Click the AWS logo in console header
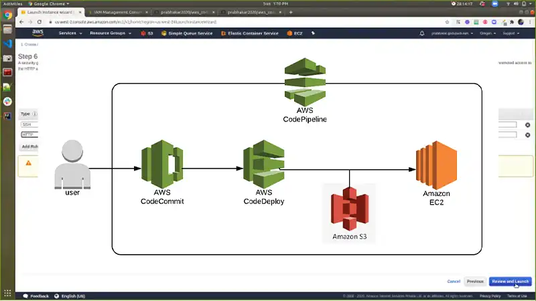Screen dimensions: 536x301 pyautogui.click(x=38, y=33)
